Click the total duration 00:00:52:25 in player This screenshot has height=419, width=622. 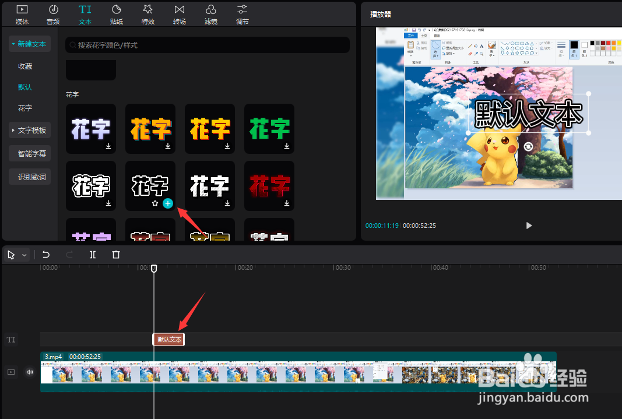pos(419,226)
